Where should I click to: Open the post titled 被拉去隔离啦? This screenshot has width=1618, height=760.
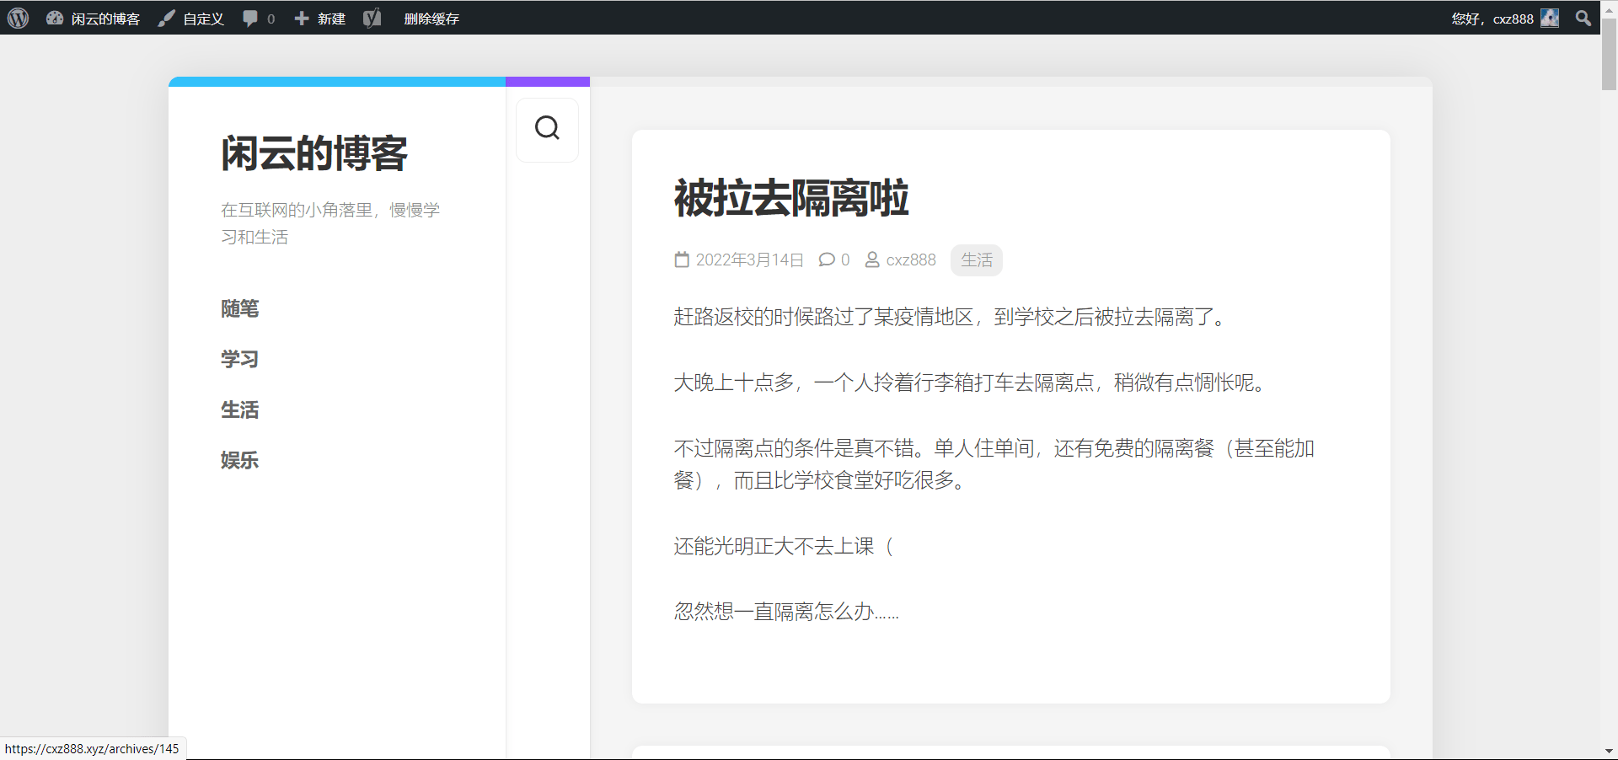click(x=790, y=200)
